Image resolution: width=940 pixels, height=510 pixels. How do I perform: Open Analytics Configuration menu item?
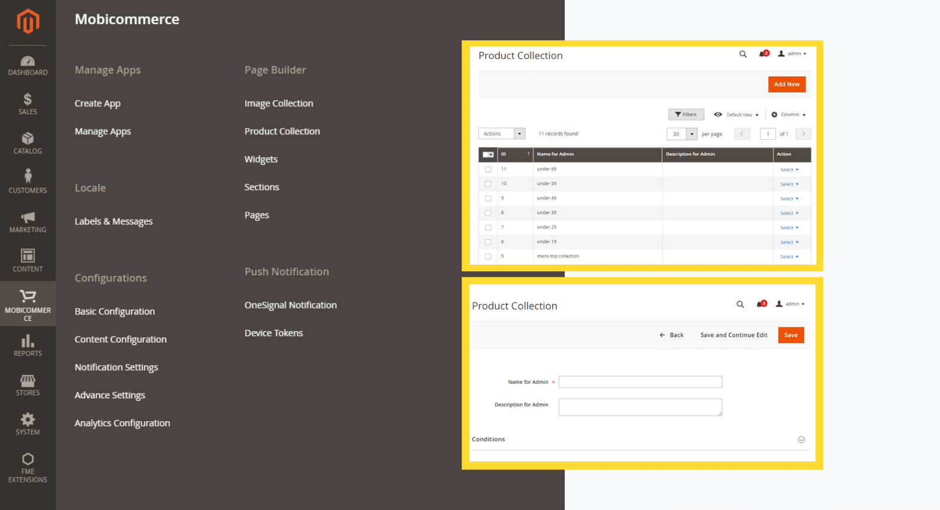pos(122,423)
